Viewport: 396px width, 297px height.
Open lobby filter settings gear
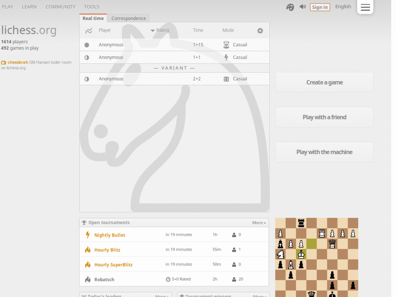point(260,31)
